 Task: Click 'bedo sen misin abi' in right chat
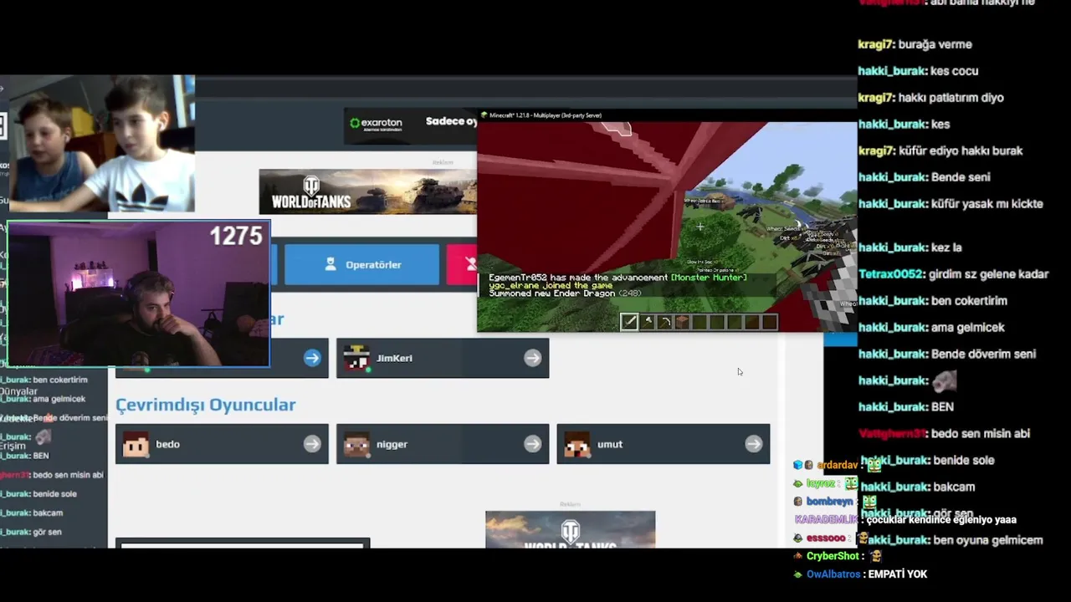pyautogui.click(x=945, y=433)
